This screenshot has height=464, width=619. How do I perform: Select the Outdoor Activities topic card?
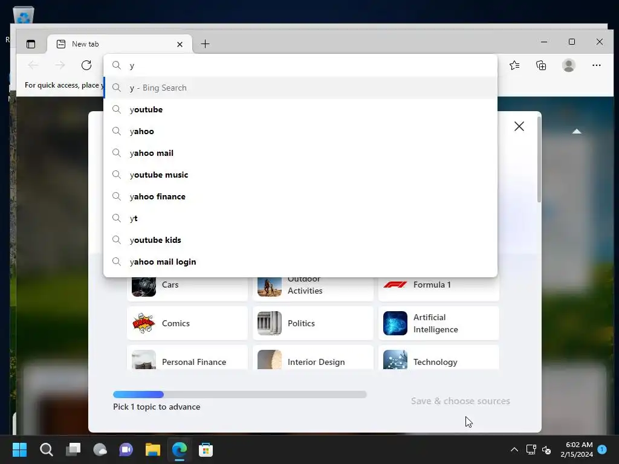pyautogui.click(x=313, y=289)
